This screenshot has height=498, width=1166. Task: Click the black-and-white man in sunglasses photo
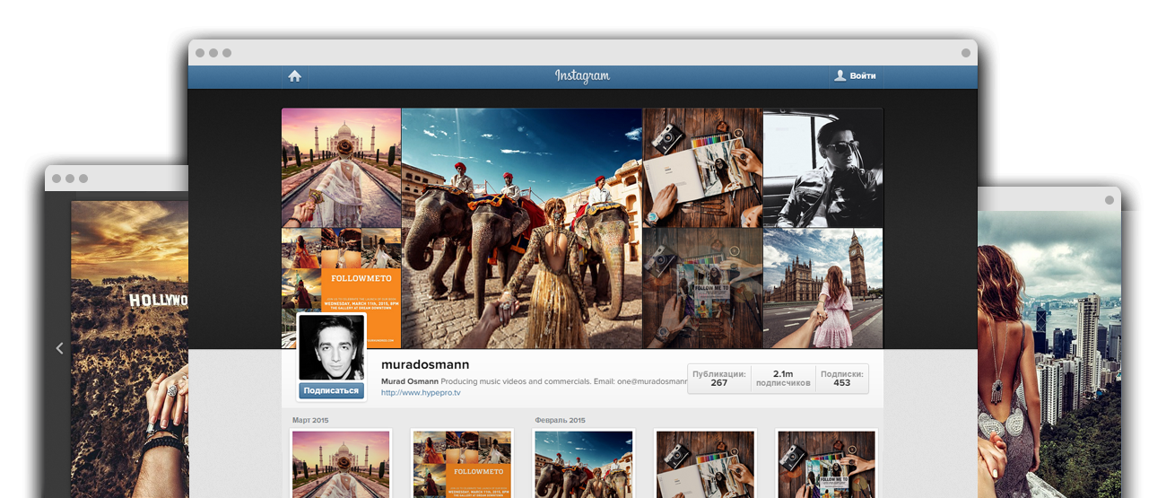(x=822, y=168)
